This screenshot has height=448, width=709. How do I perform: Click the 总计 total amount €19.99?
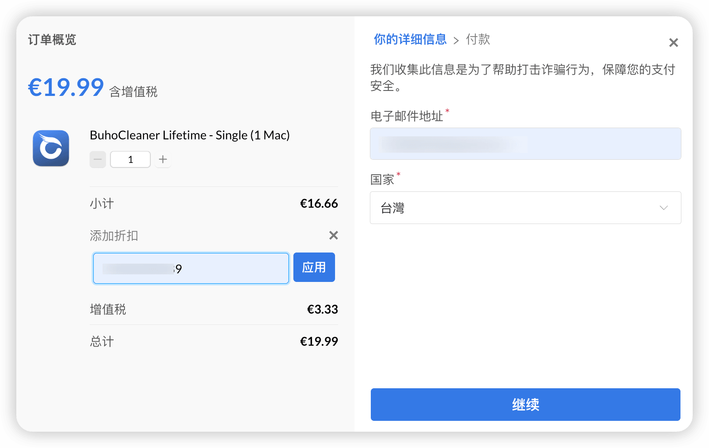[319, 341]
